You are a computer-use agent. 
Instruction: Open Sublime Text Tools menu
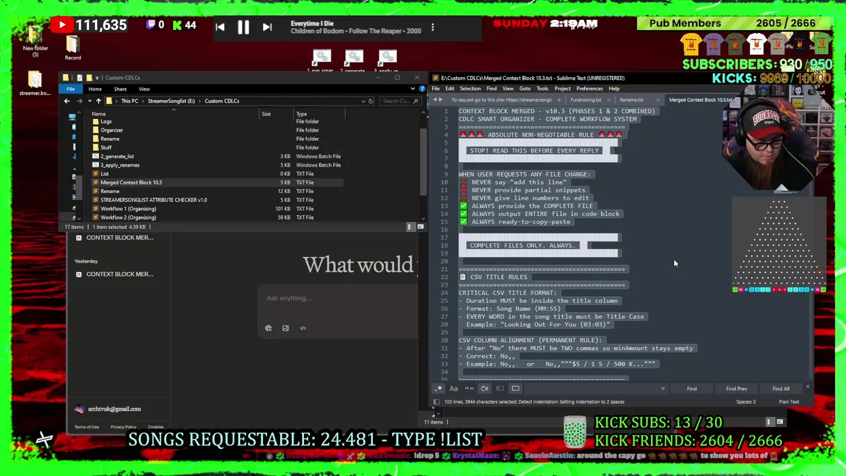click(542, 89)
